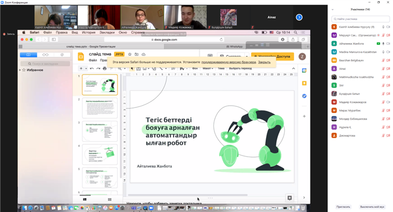
Task: Click the move to folder icon
Action: (x=136, y=54)
